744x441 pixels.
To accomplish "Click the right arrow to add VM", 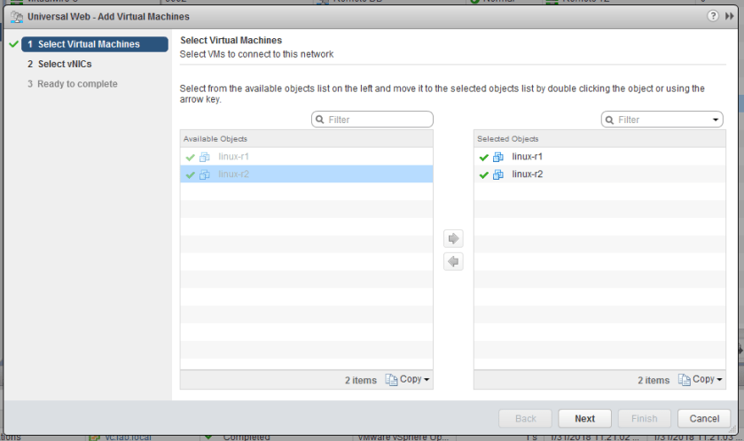I will click(453, 239).
